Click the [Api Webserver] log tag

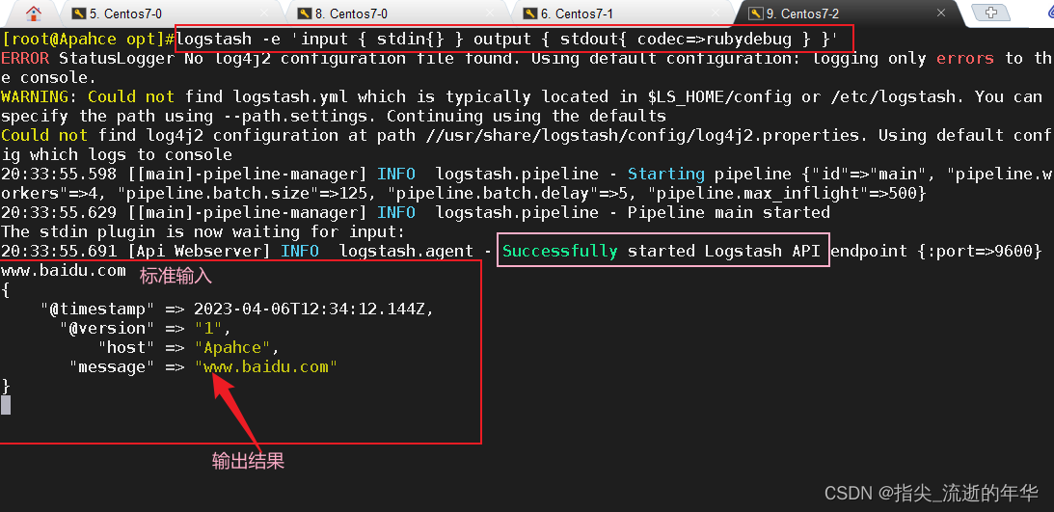(199, 252)
